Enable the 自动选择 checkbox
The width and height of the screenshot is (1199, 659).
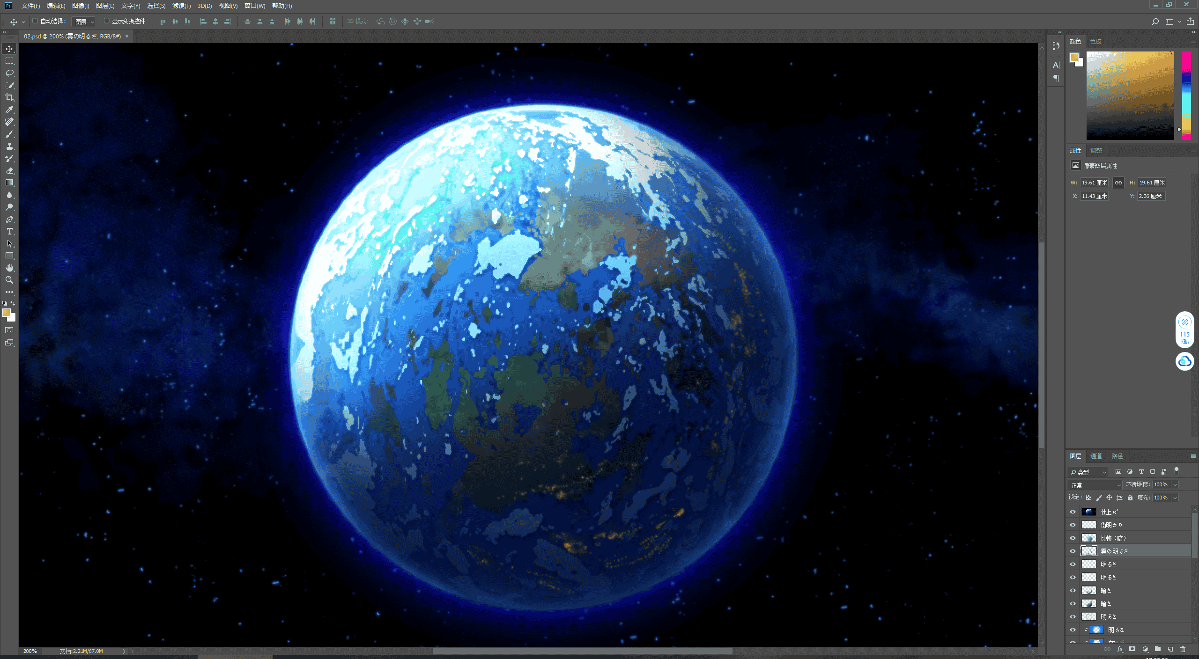point(35,21)
